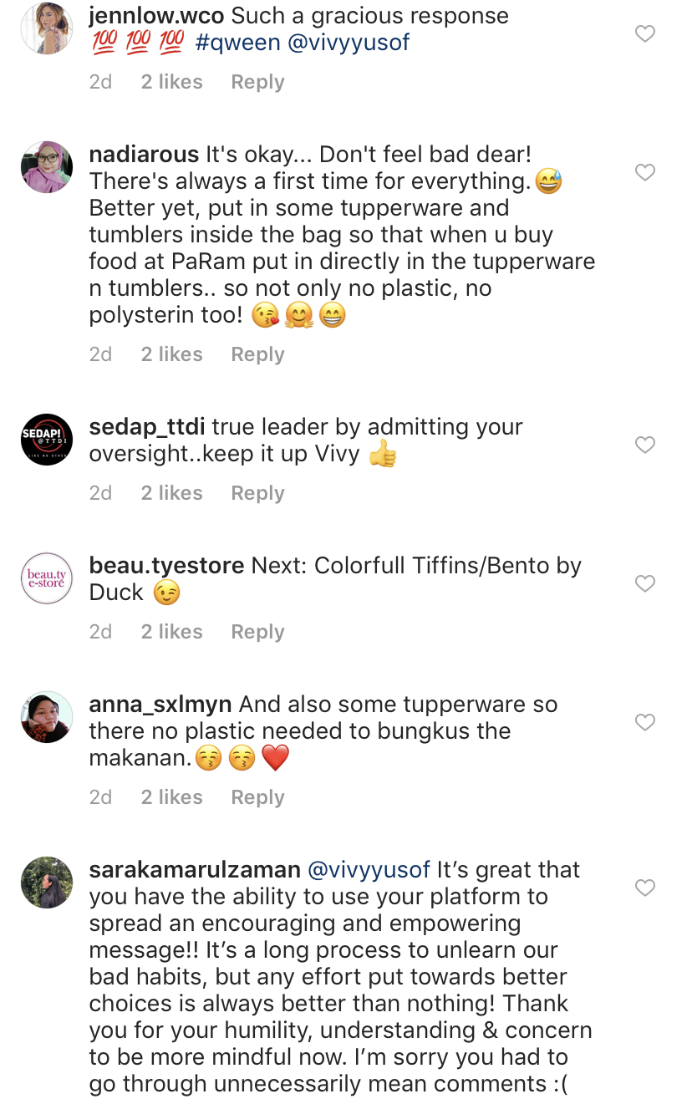View sarakamarulzaman's profile photo

(x=47, y=883)
